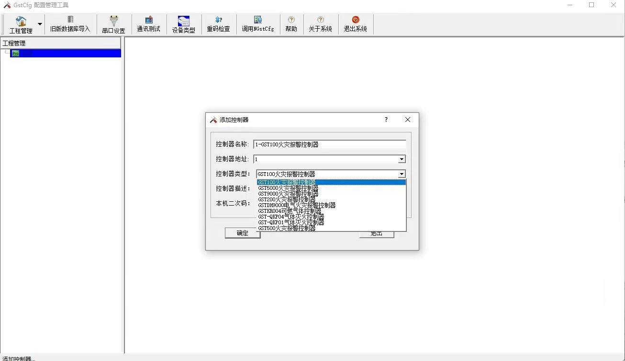625x361 pixels.
Task: Collapse the 控制器类型 dropdown arrow
Action: [x=402, y=174]
